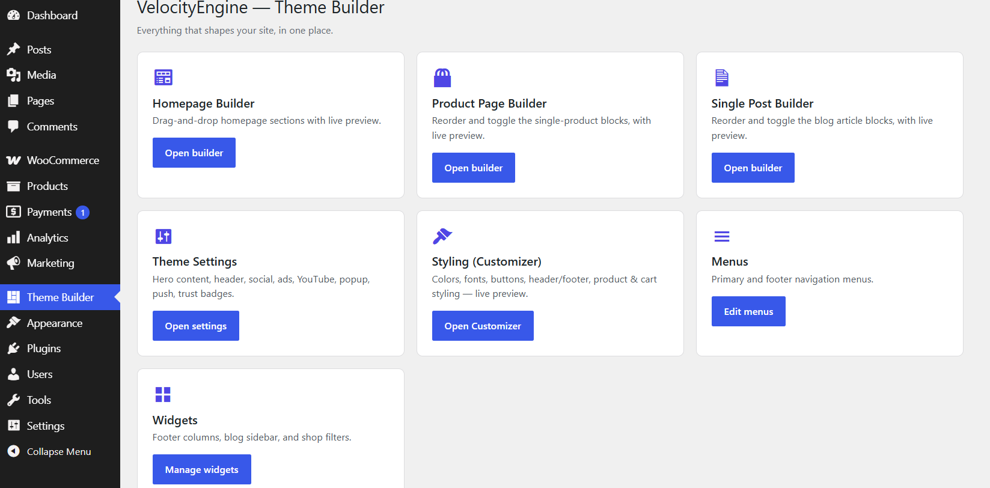This screenshot has height=488, width=990.
Task: Click the Comments bubble icon
Action: 13,126
